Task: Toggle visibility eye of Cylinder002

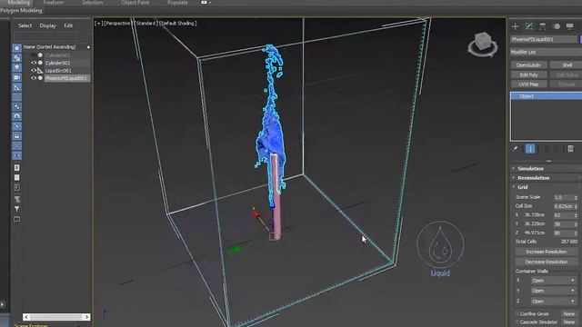Action: coord(34,63)
